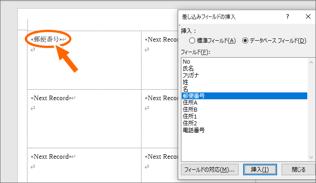Choose 名 in the field list
The height and width of the screenshot is (183, 316).
click(185, 89)
